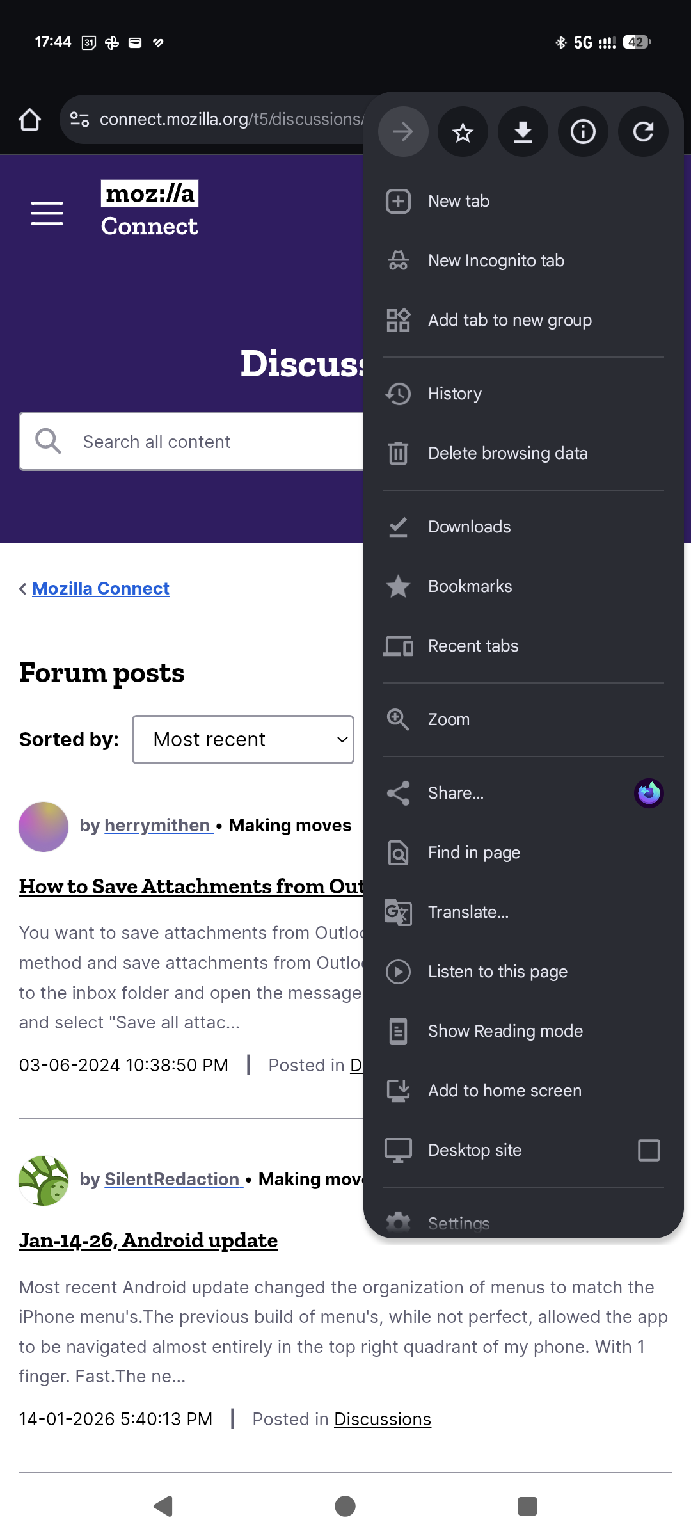The width and height of the screenshot is (691, 1536).
Task: Enable the Desktop site checkbox
Action: coord(648,1150)
